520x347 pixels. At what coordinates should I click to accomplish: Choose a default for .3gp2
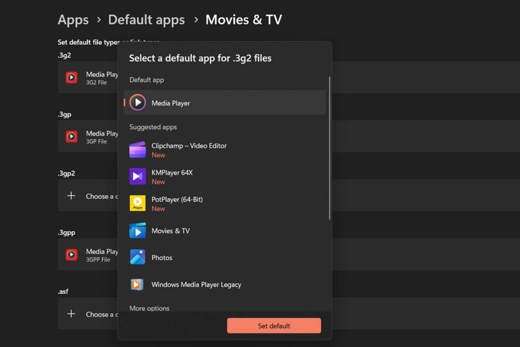click(x=88, y=195)
